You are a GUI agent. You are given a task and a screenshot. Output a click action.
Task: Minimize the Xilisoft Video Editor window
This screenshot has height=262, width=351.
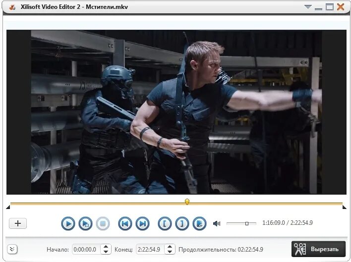[x=318, y=8]
